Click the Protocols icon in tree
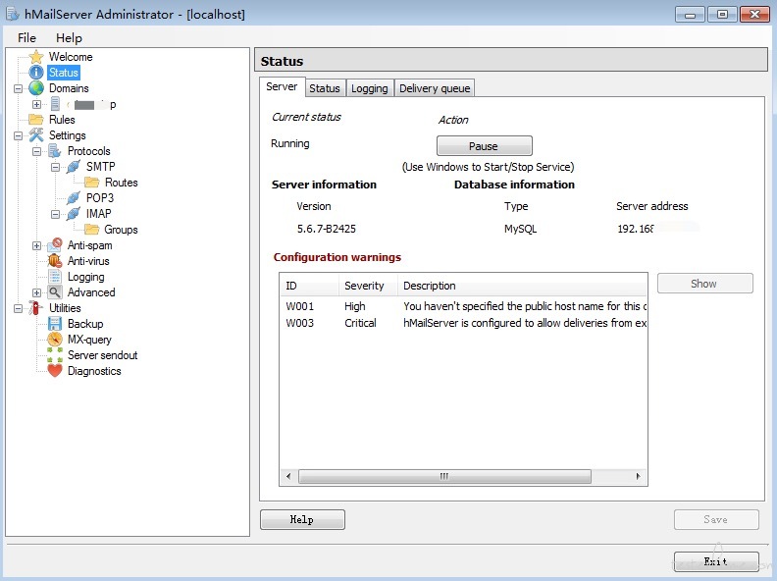Screen dimensions: 777x581 coord(55,151)
